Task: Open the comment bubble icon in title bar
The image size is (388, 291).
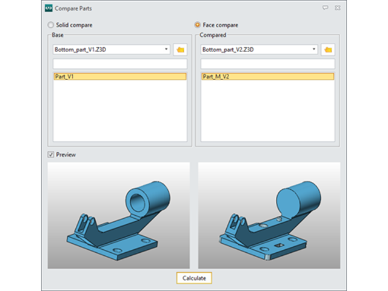Action: point(325,8)
